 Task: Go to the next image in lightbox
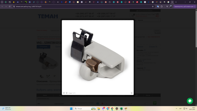(66, 93)
